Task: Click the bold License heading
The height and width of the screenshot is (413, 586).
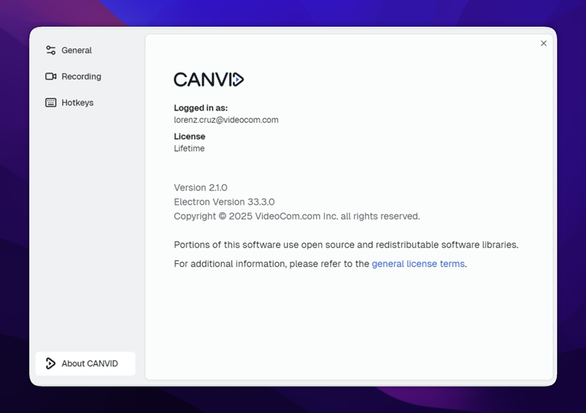Action: 189,137
